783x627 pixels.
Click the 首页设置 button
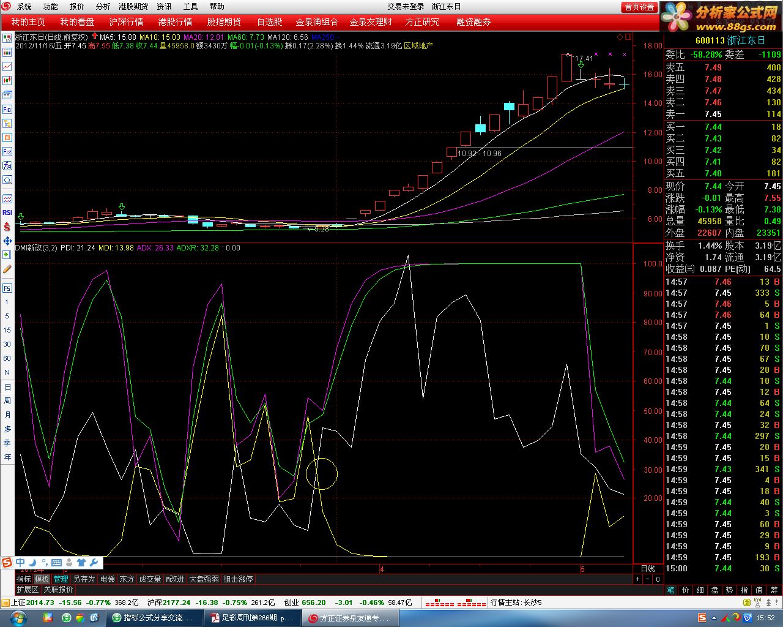coord(640,7)
